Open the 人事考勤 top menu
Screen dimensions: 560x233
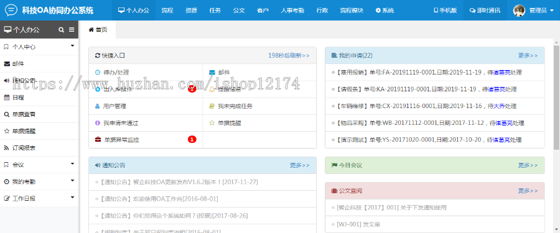click(292, 11)
